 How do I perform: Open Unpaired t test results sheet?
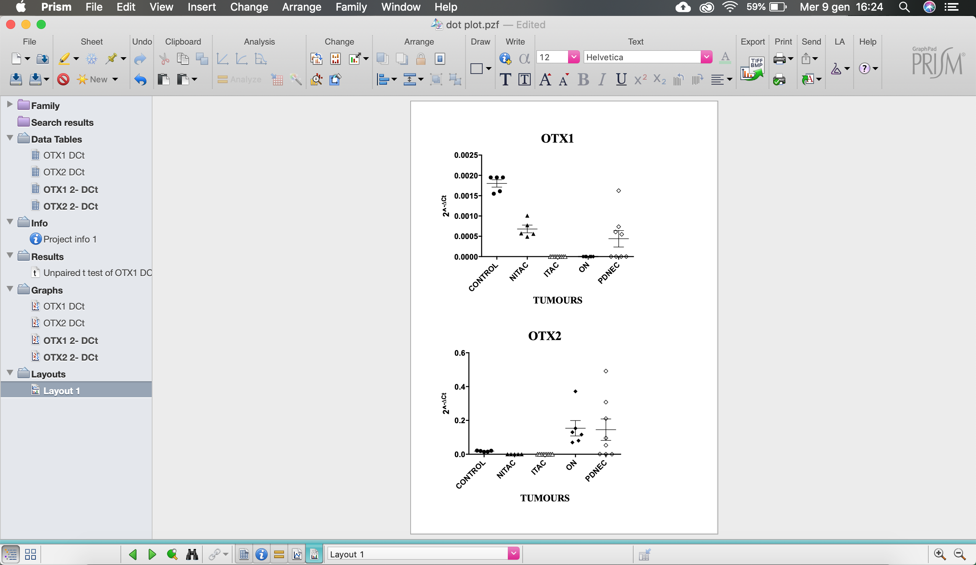[97, 273]
